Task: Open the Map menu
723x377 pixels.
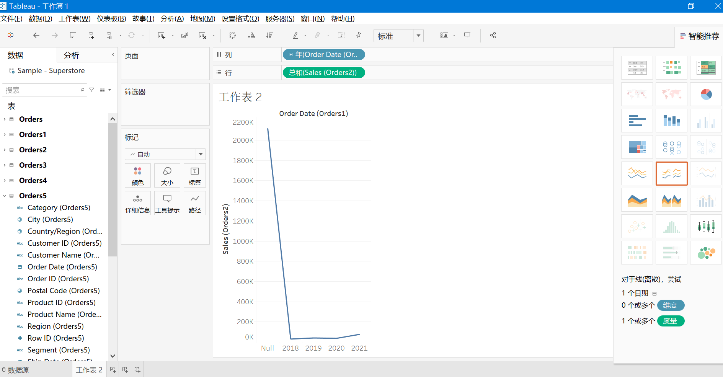Action: [x=202, y=18]
